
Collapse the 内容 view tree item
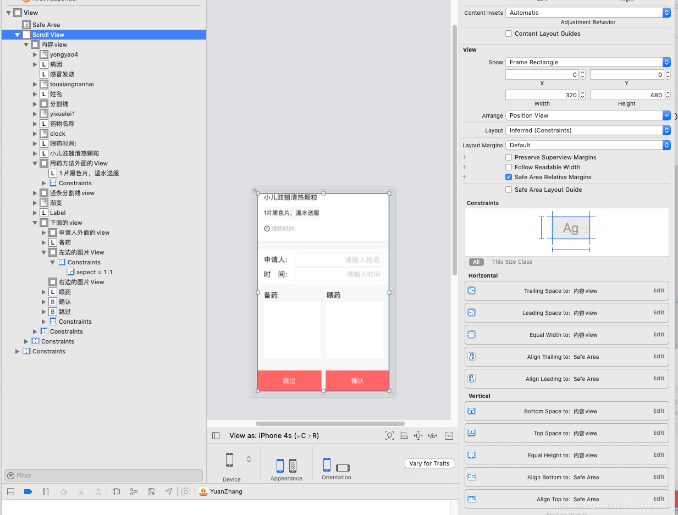tap(26, 45)
